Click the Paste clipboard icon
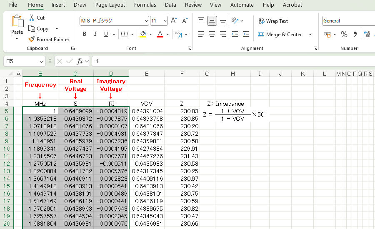The width and height of the screenshot is (375, 229). point(17,21)
